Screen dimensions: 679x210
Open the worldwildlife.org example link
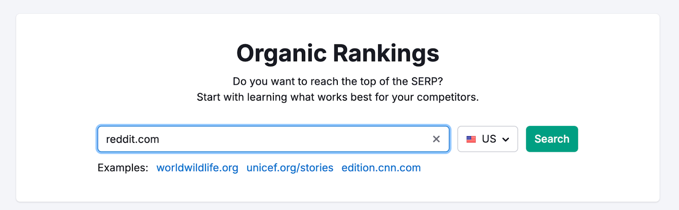(x=197, y=168)
